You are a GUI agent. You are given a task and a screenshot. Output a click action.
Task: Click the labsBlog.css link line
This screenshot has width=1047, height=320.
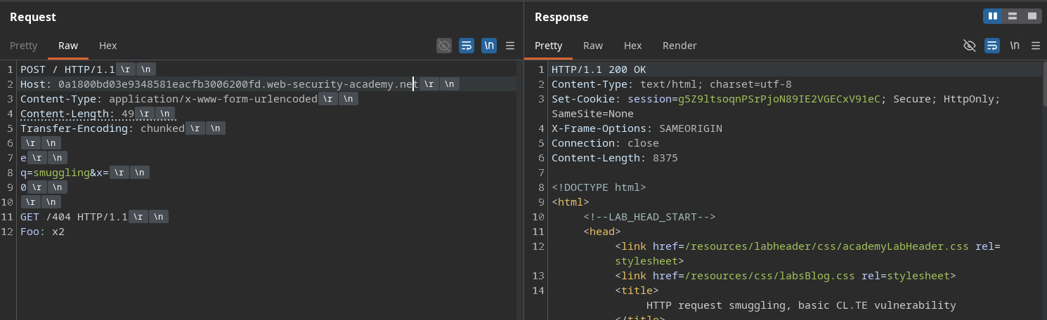click(x=785, y=276)
